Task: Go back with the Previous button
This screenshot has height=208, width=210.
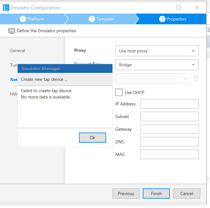Action: [126, 193]
